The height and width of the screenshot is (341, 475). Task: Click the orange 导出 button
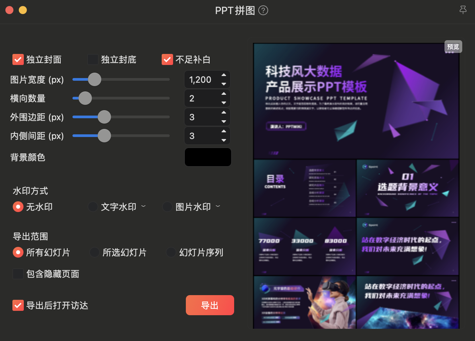pos(210,305)
